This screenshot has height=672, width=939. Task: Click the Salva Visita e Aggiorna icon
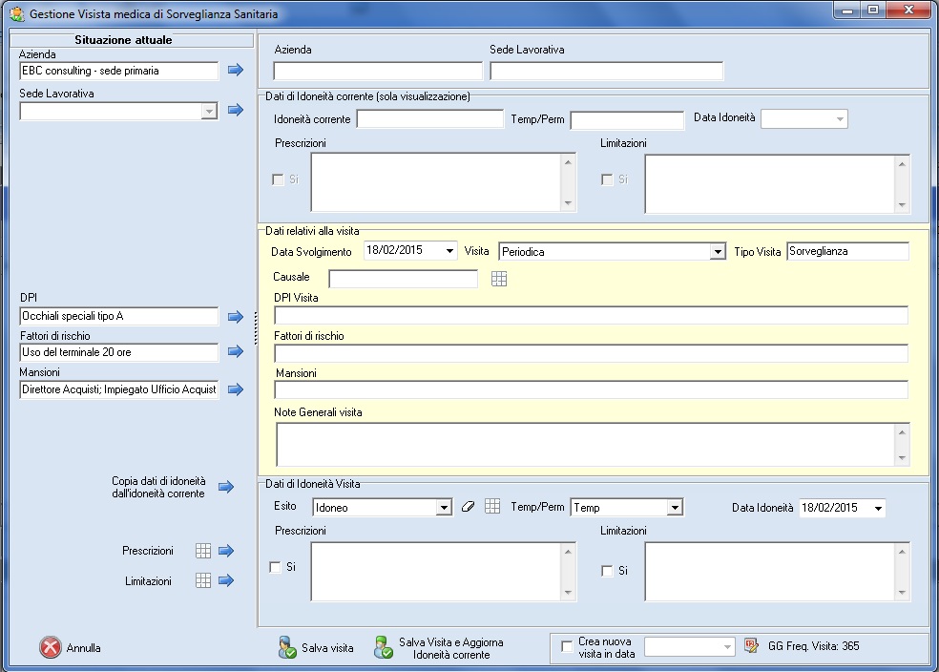tap(384, 647)
